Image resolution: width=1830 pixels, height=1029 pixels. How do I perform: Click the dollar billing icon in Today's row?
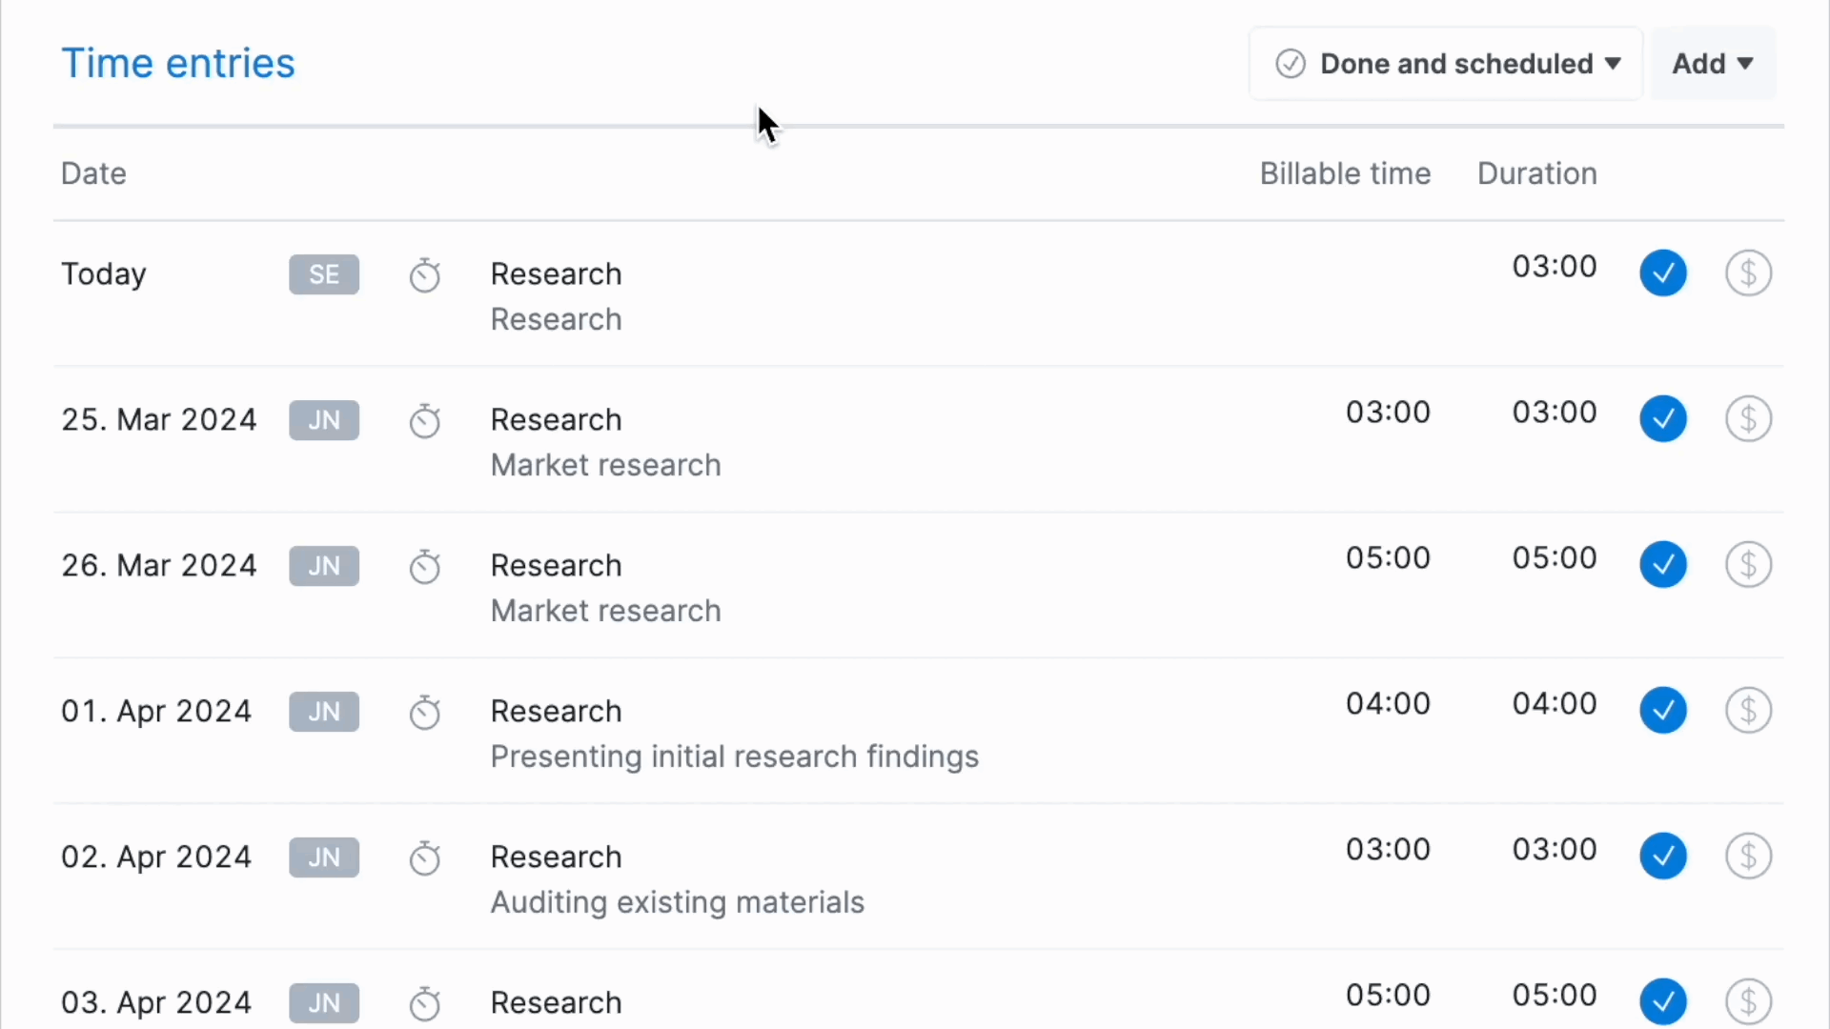coord(1749,273)
